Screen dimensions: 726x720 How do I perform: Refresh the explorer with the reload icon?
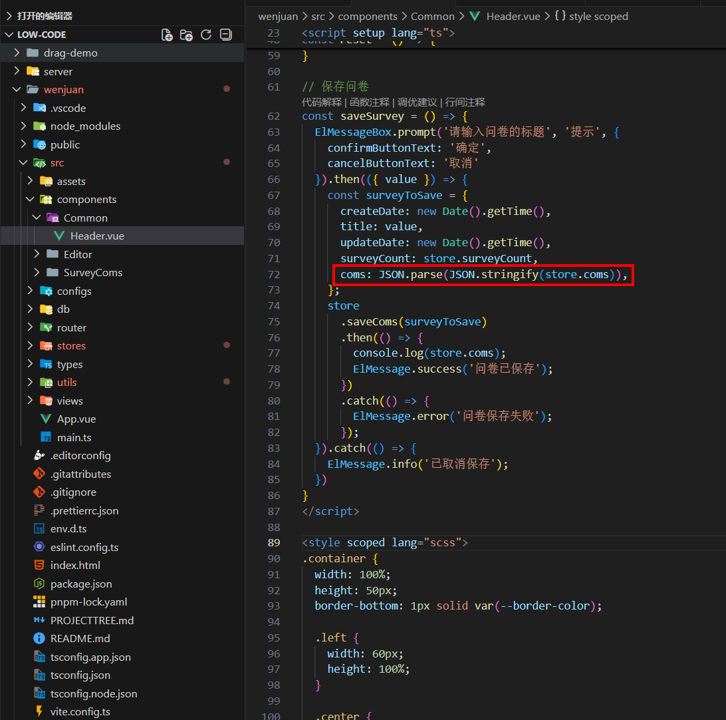click(206, 35)
